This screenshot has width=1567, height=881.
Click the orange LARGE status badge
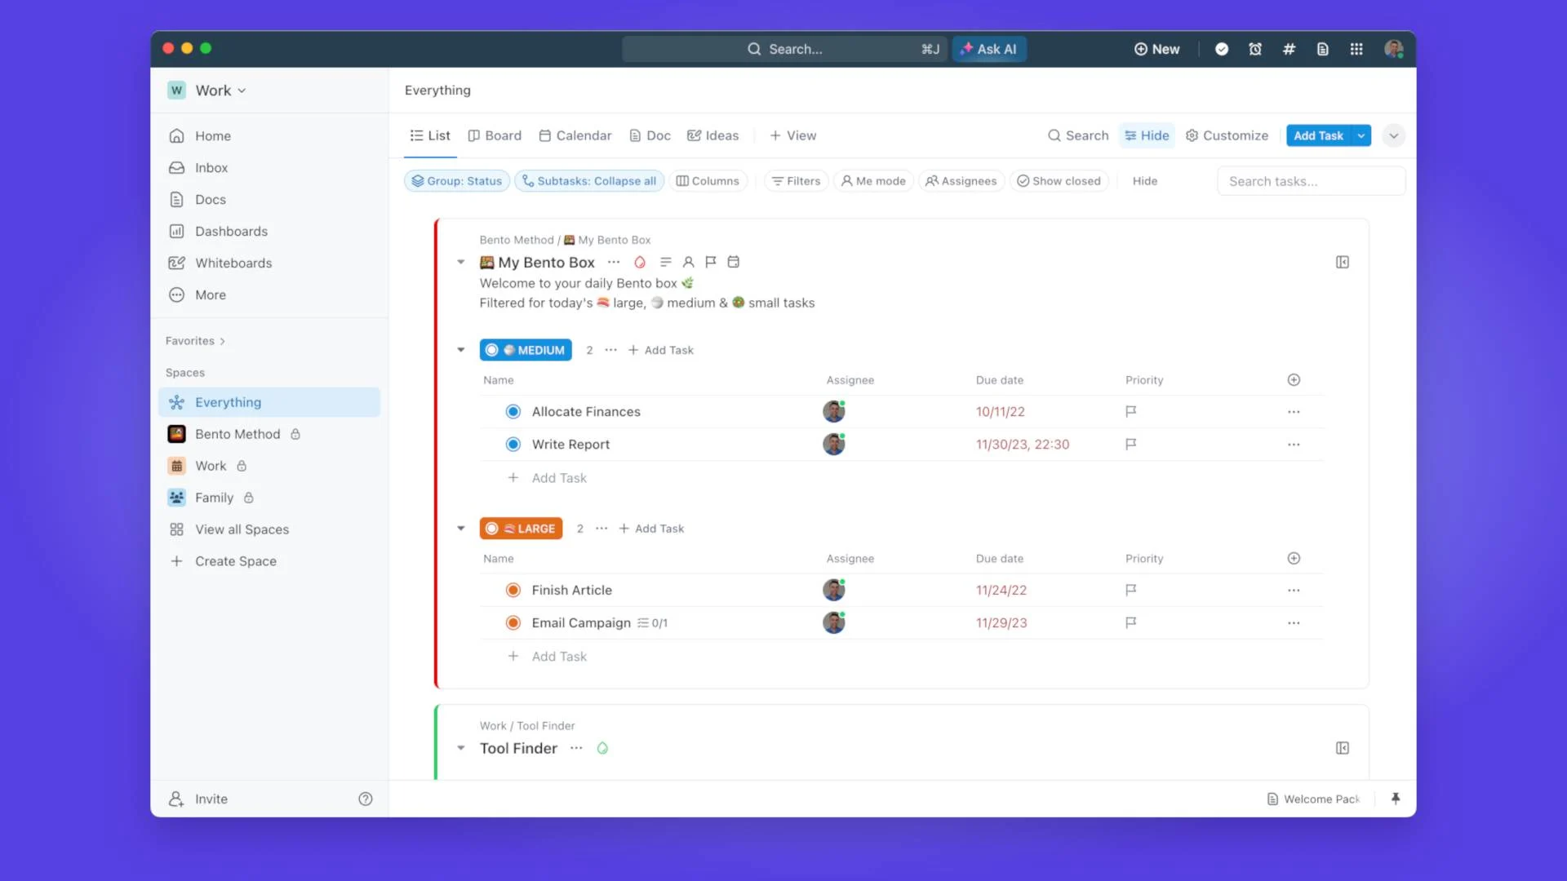tap(521, 529)
